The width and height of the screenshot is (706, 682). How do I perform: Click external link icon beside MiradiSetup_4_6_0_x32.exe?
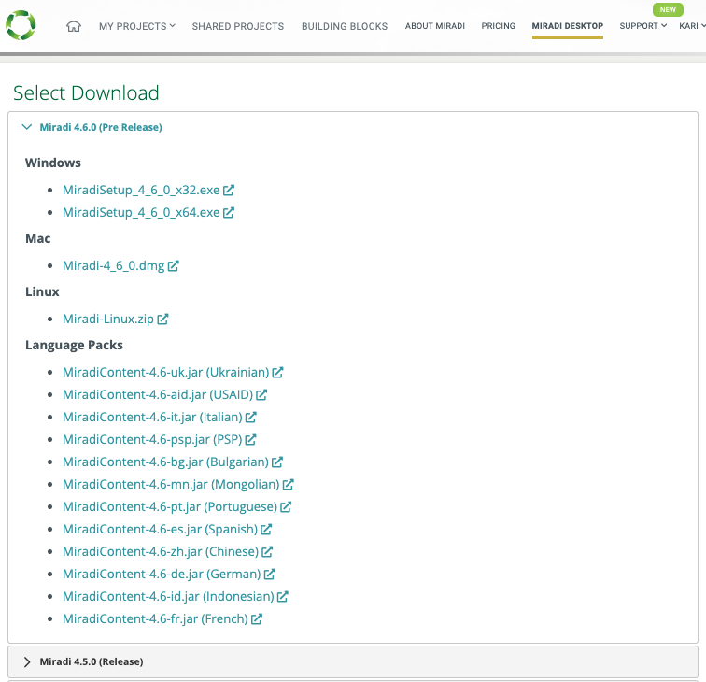coord(229,190)
